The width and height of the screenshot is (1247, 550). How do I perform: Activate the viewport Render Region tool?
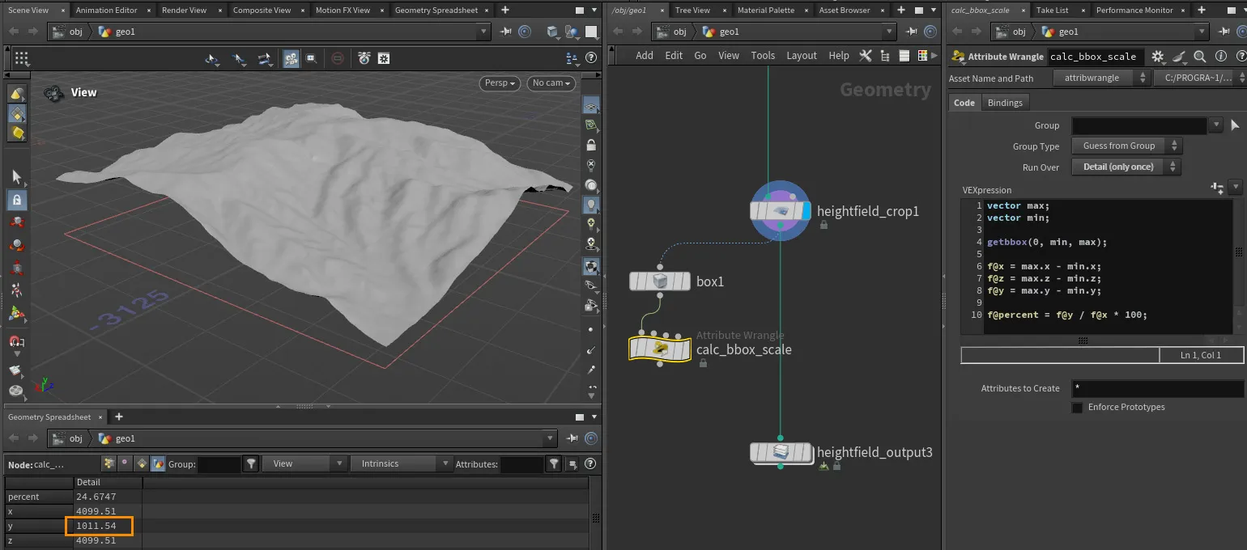click(x=311, y=58)
